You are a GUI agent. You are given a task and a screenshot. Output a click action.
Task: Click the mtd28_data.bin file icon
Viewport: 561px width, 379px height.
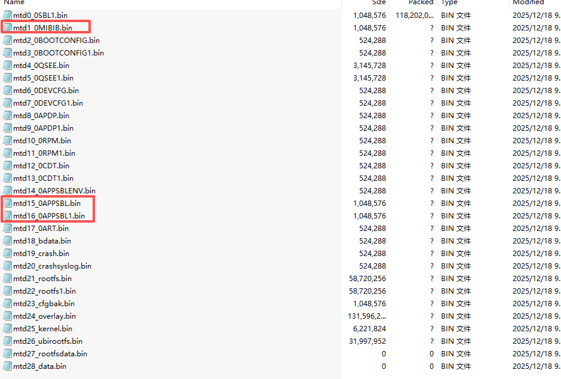click(x=8, y=366)
